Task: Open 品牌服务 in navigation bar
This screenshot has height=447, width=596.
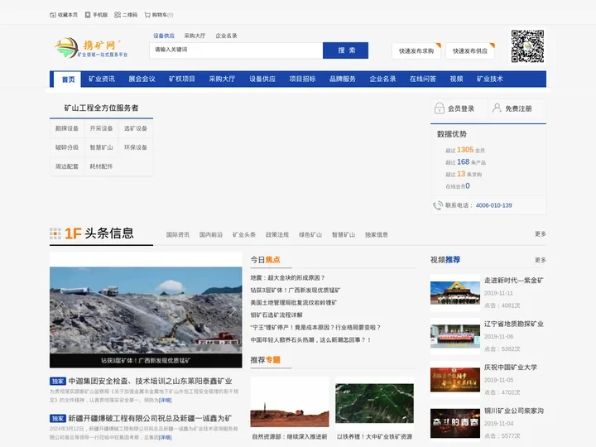Action: [x=343, y=79]
